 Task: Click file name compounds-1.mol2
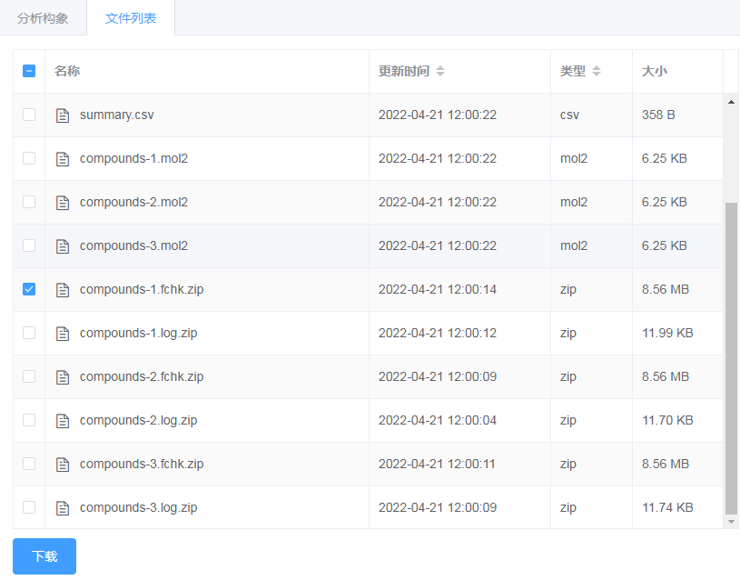click(133, 158)
